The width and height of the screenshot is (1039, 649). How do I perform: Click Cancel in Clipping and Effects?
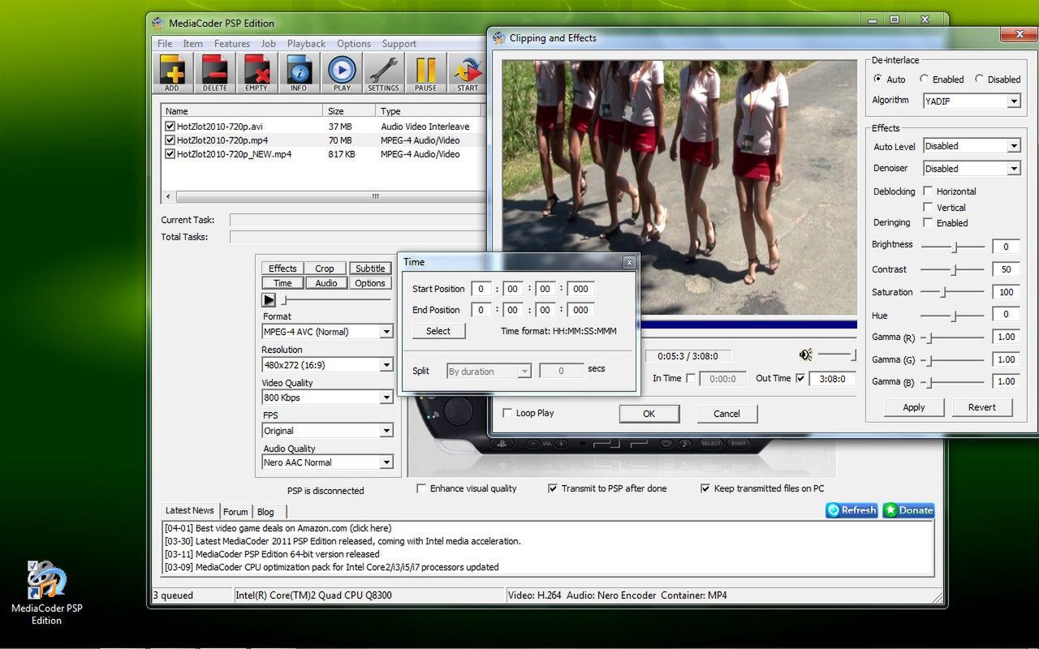point(727,414)
